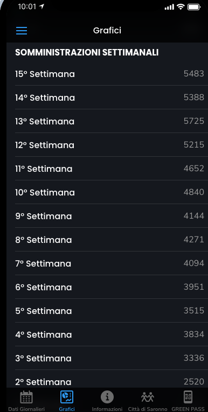Image resolution: width=208 pixels, height=412 pixels.
Task: Open the hamburger menu icon
Action: 22,31
